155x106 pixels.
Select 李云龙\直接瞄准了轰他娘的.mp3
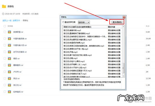(77, 33)
